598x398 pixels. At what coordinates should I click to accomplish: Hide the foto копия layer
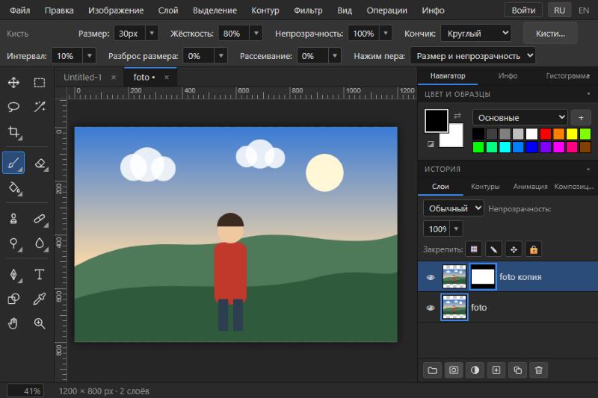[431, 277]
